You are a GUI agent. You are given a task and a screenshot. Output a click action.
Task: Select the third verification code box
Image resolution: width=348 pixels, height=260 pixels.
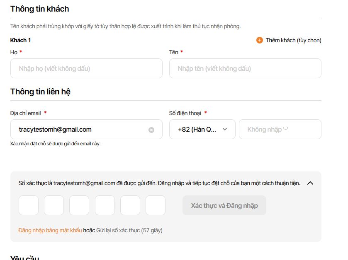[79, 205]
